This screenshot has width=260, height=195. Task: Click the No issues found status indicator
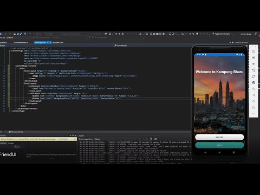click(16, 132)
